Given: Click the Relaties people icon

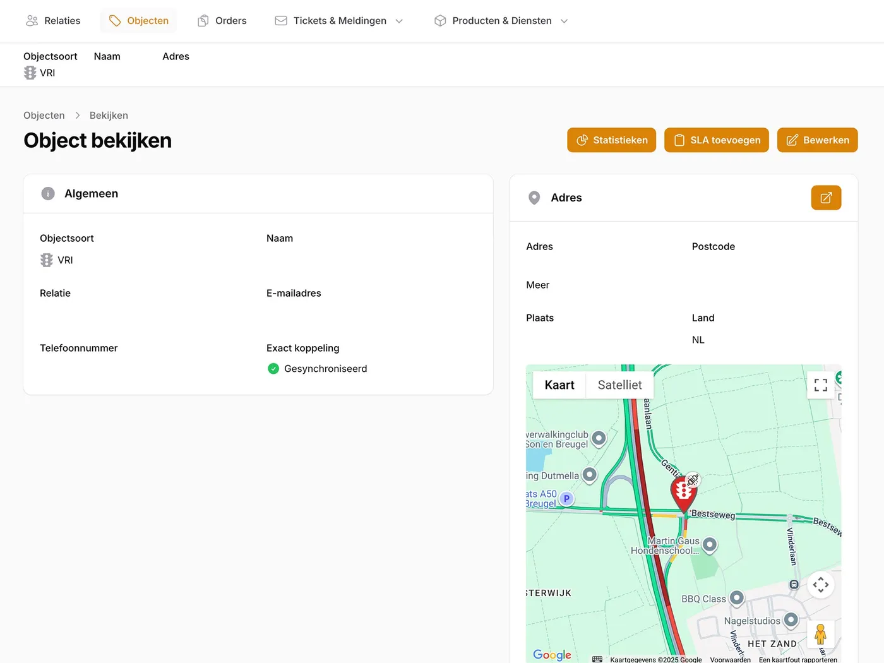Looking at the screenshot, I should tap(32, 21).
